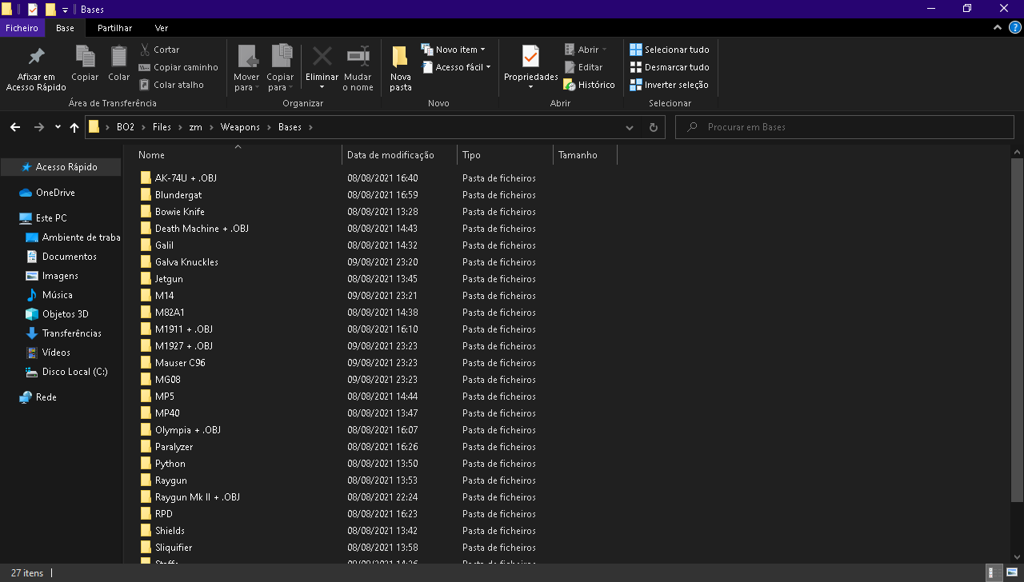
Task: Click Files in the address breadcrumb
Action: tap(162, 127)
